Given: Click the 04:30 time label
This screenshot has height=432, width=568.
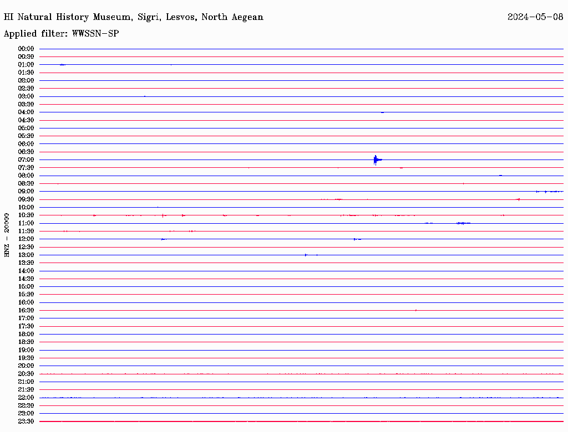Looking at the screenshot, I should (x=26, y=120).
